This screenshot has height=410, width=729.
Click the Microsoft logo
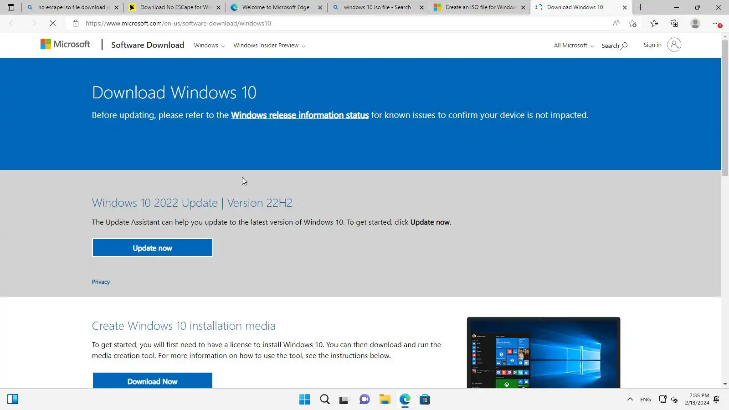point(65,44)
